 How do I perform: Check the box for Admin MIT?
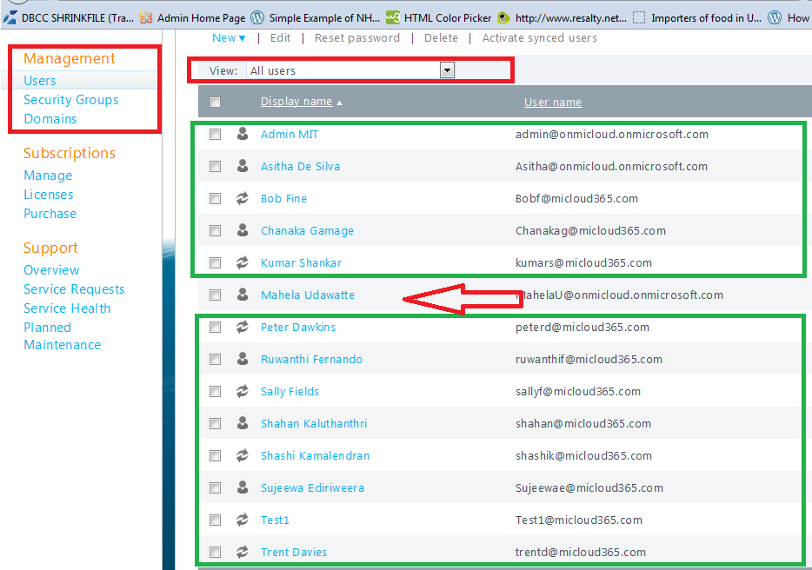215,134
